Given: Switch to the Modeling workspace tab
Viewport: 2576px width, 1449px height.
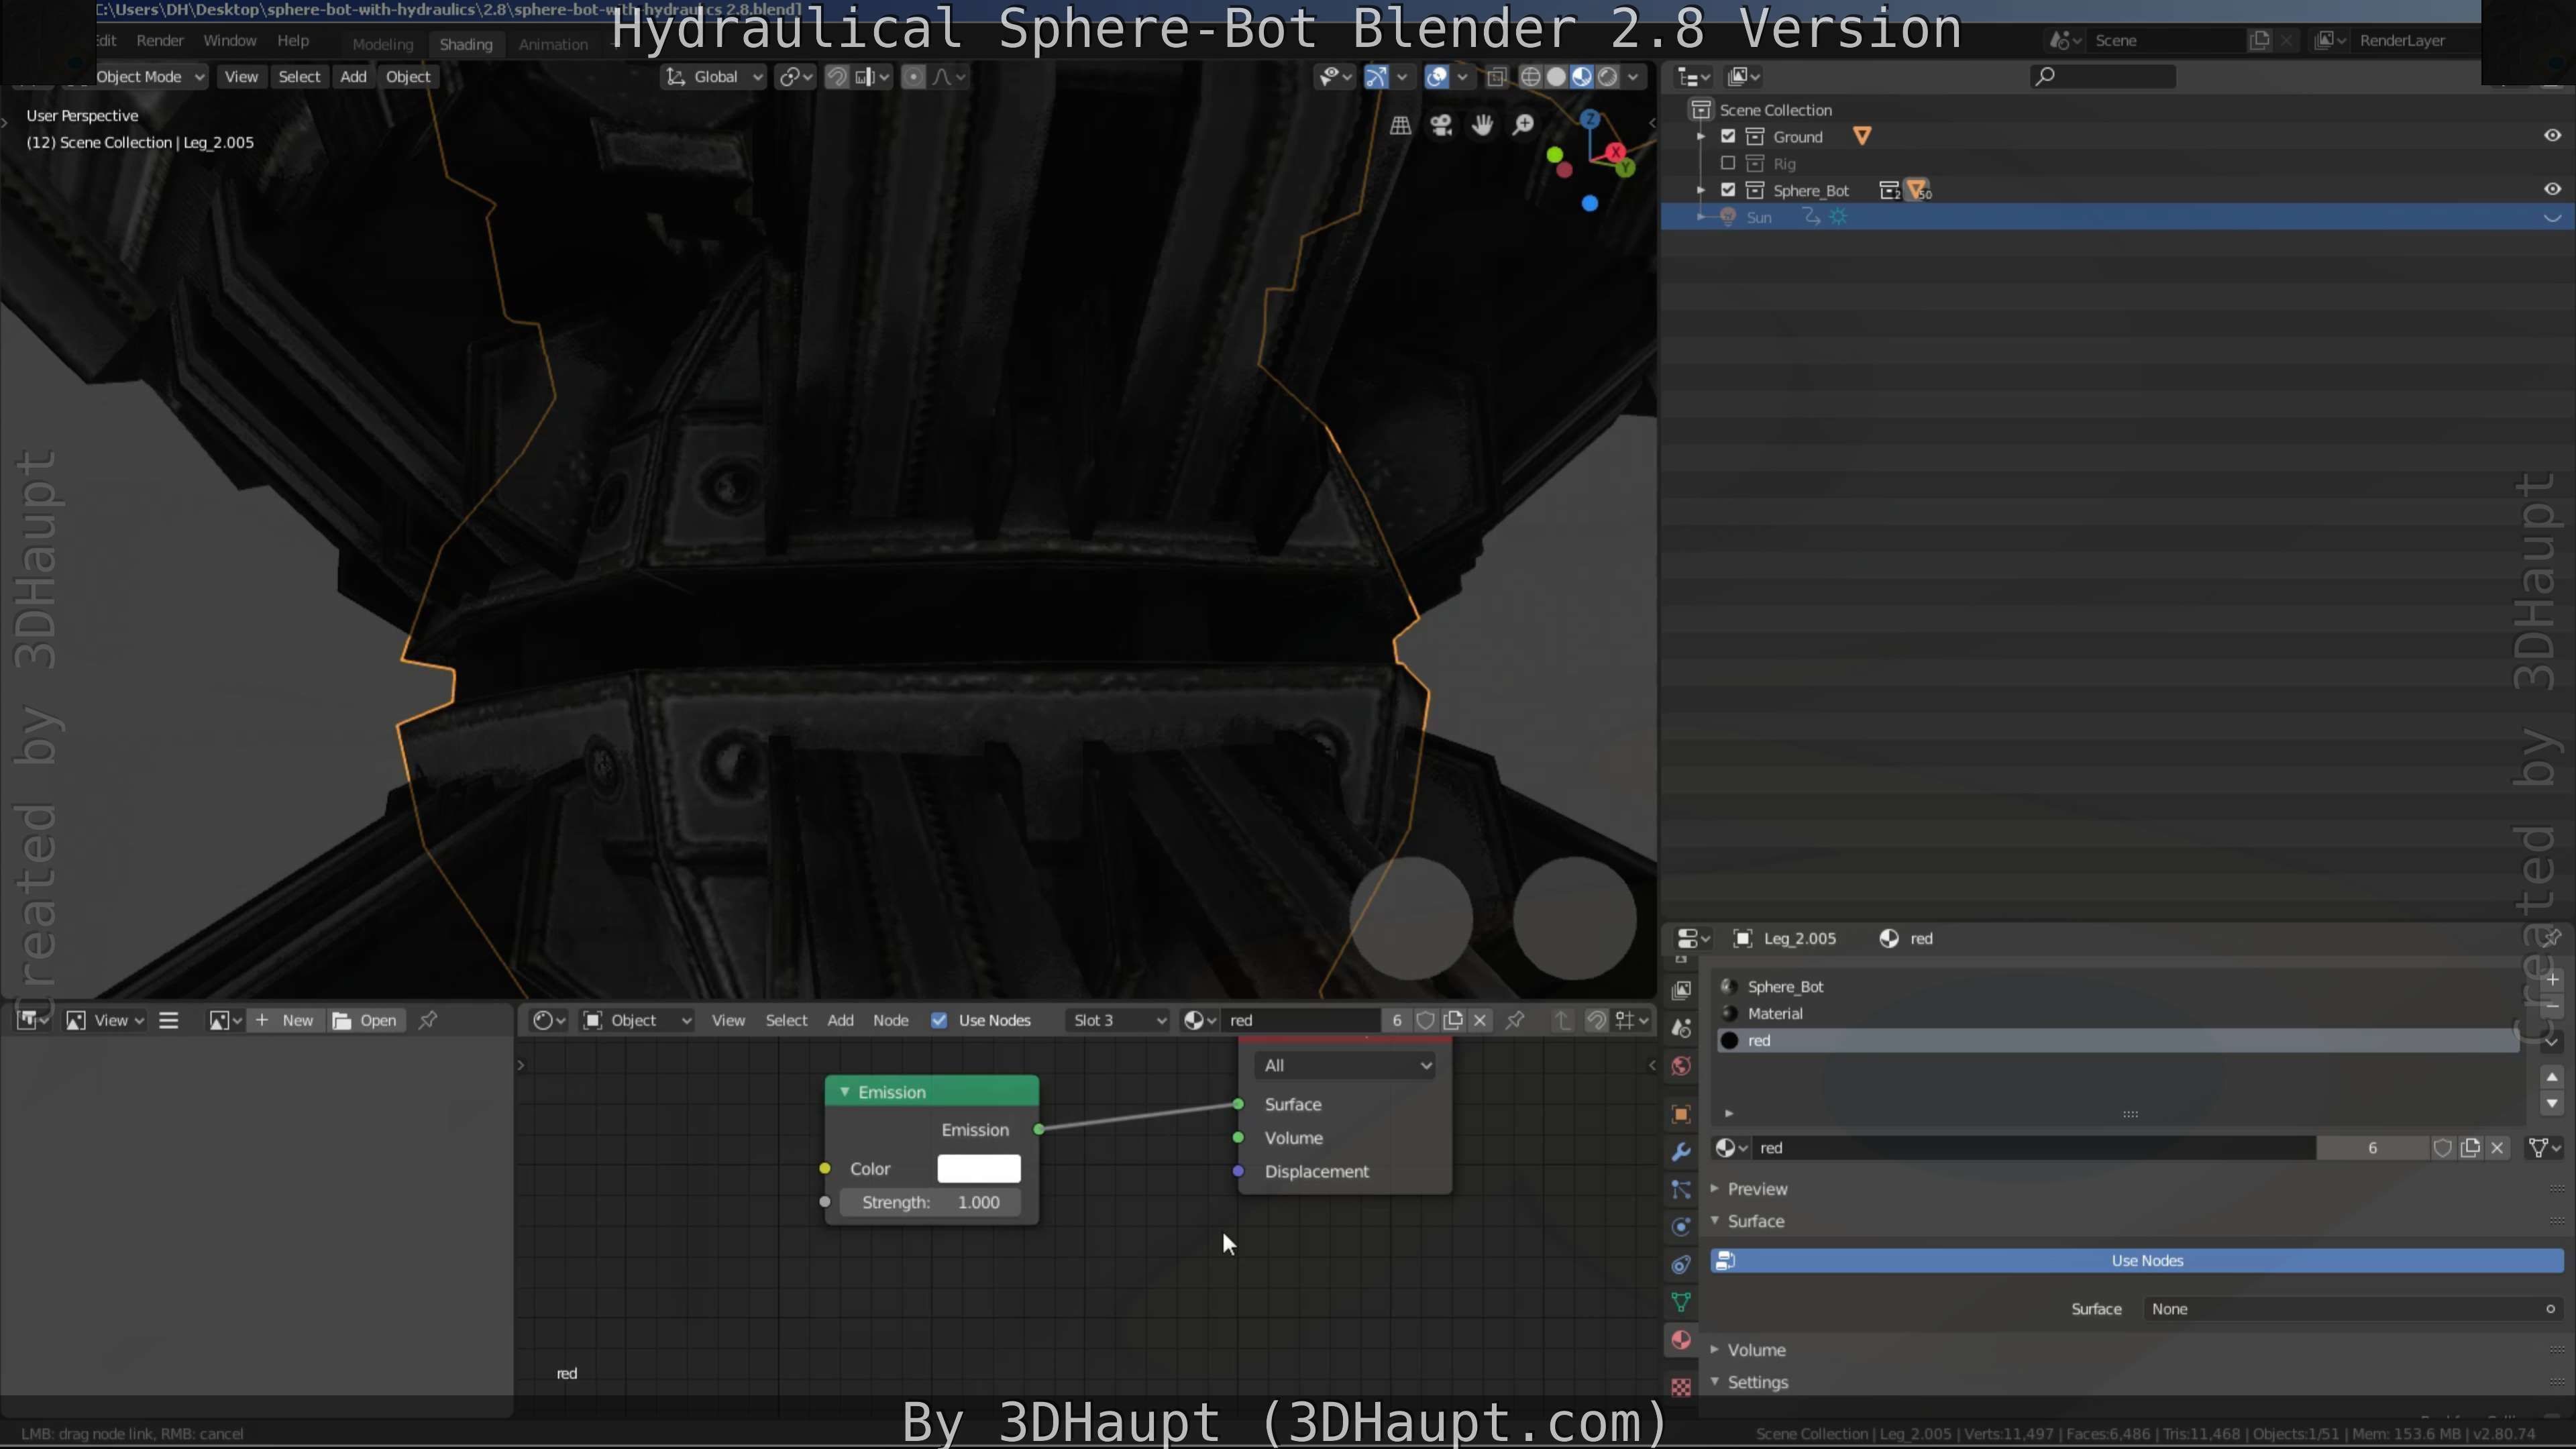Looking at the screenshot, I should [382, 44].
